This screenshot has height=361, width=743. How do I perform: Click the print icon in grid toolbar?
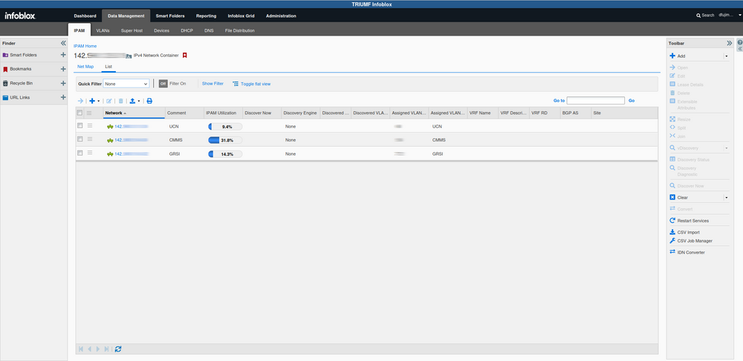coord(149,101)
